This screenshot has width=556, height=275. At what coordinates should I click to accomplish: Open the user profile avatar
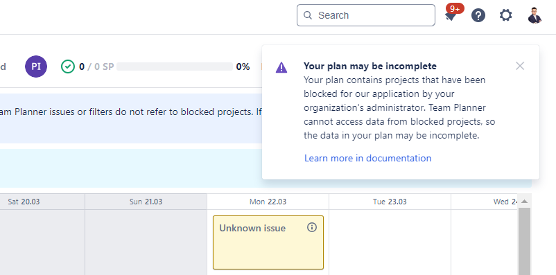coord(535,15)
